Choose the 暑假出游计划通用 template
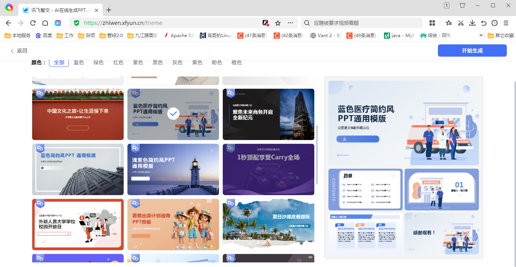This screenshot has width=516, height=267. tap(173, 225)
